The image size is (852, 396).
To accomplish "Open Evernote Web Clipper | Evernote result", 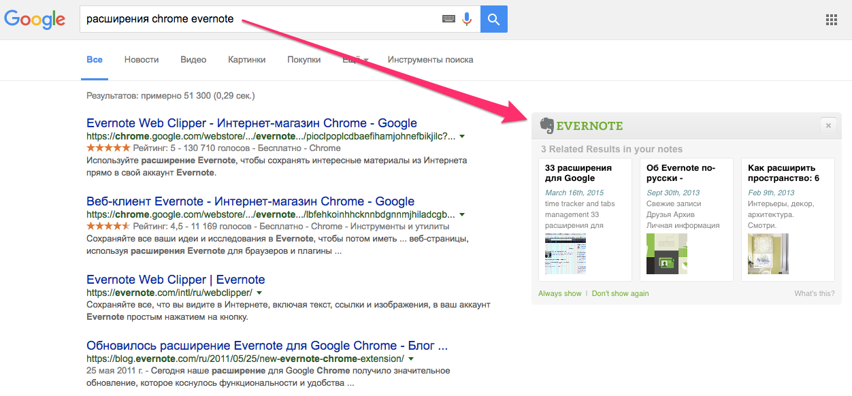I will click(x=176, y=280).
